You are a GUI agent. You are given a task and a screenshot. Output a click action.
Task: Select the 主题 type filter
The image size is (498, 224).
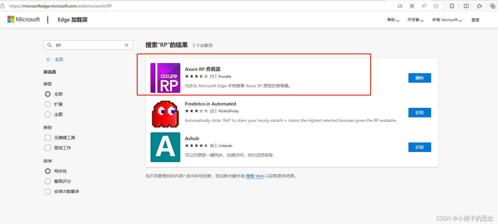tap(48, 114)
